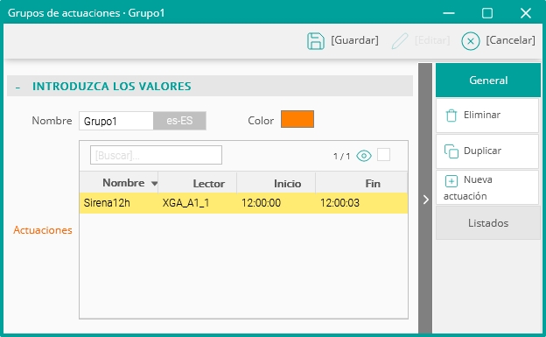Click the 12:00:03 end time cell
Image resolution: width=546 pixels, height=337 pixels.
point(339,203)
